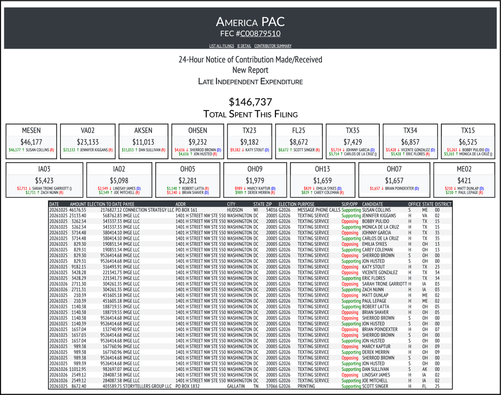
Task: Click the TX34 race heading
Action: [x=410, y=130]
